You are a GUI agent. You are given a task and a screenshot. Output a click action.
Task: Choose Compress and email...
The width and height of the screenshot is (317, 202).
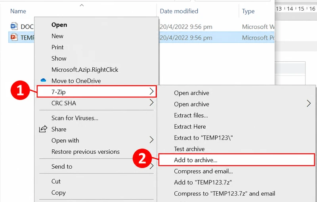203,172
